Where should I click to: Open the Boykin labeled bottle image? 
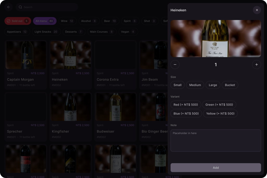(116, 159)
